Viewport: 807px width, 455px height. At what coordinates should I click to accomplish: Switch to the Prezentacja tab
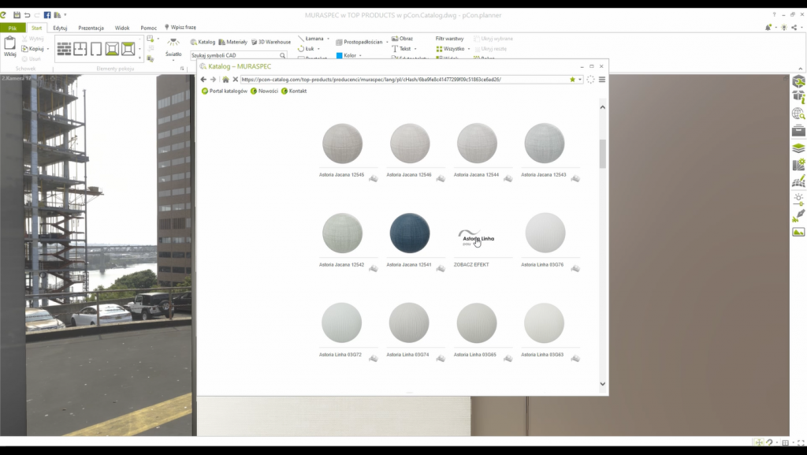[91, 28]
